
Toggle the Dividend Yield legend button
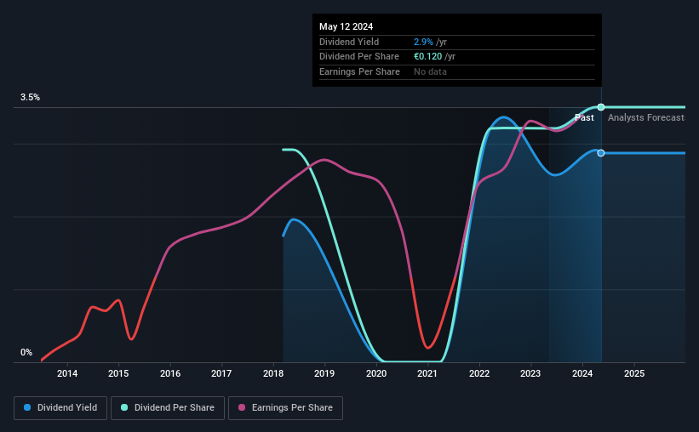(x=60, y=408)
